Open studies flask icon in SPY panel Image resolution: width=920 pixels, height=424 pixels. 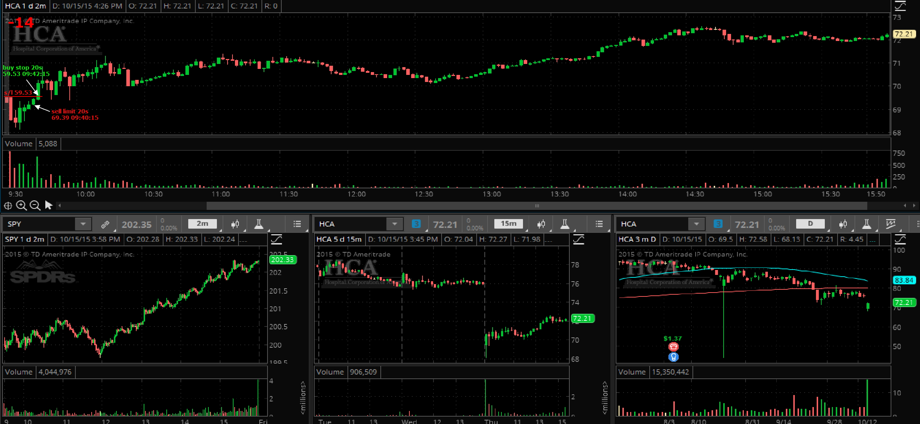[259, 224]
